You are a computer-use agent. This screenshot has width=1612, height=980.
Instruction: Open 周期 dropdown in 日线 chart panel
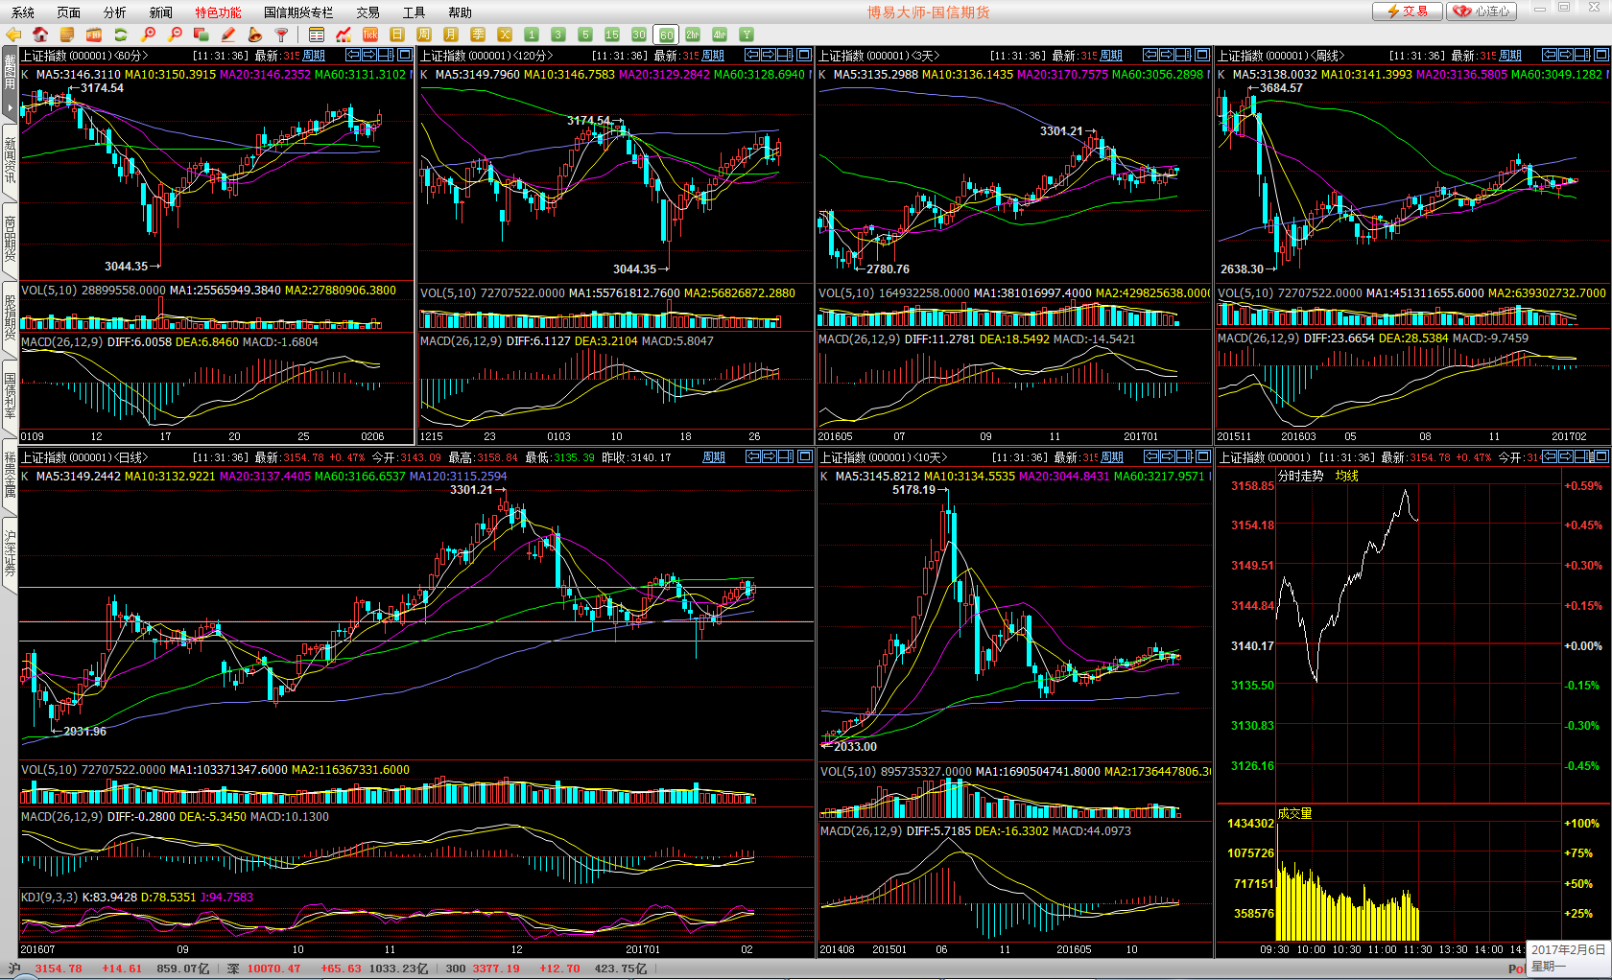click(x=714, y=457)
